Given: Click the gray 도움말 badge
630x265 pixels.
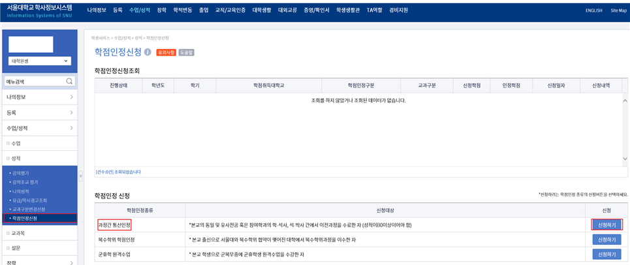Looking at the screenshot, I should pos(186,52).
